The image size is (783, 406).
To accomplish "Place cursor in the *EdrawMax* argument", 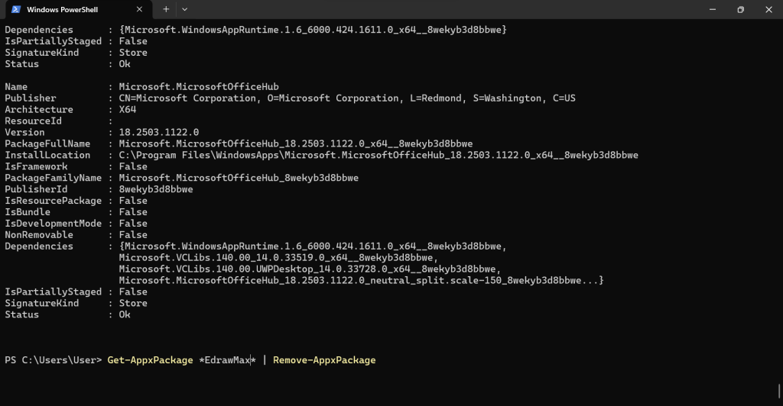I will coord(227,360).
